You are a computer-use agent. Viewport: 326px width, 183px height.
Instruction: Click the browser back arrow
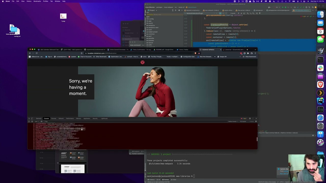point(30,53)
